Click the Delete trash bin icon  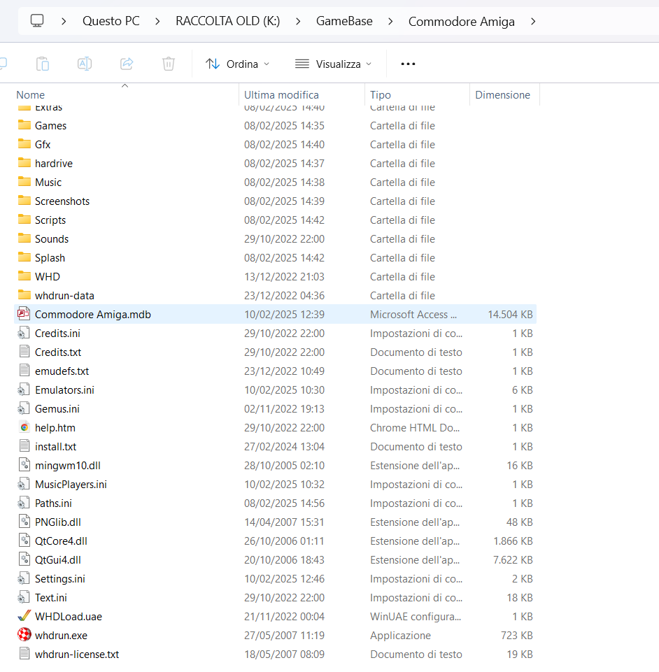coord(169,64)
